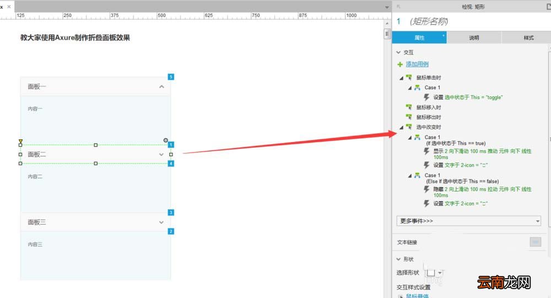Click the 内容三 text
Viewport: 551px width, 298px height.
35,245
